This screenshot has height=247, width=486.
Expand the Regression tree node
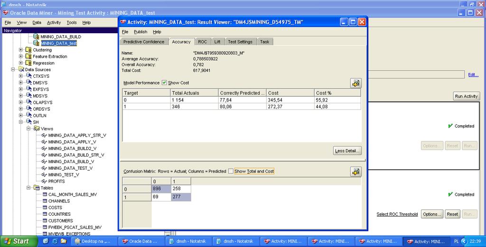(x=20, y=63)
